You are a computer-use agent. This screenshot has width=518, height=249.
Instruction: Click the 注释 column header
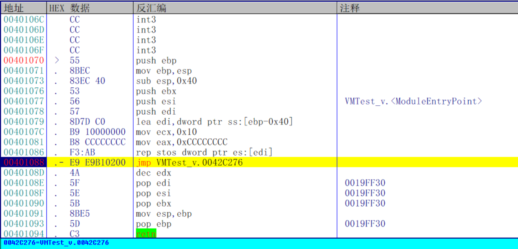[x=428, y=8]
